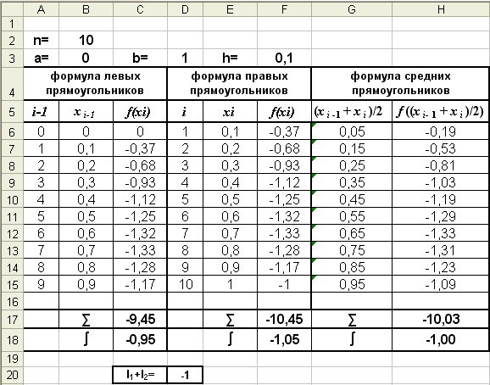Click the 'a=' label cell
Image resolution: width=490 pixels, height=385 pixels.
(x=41, y=58)
